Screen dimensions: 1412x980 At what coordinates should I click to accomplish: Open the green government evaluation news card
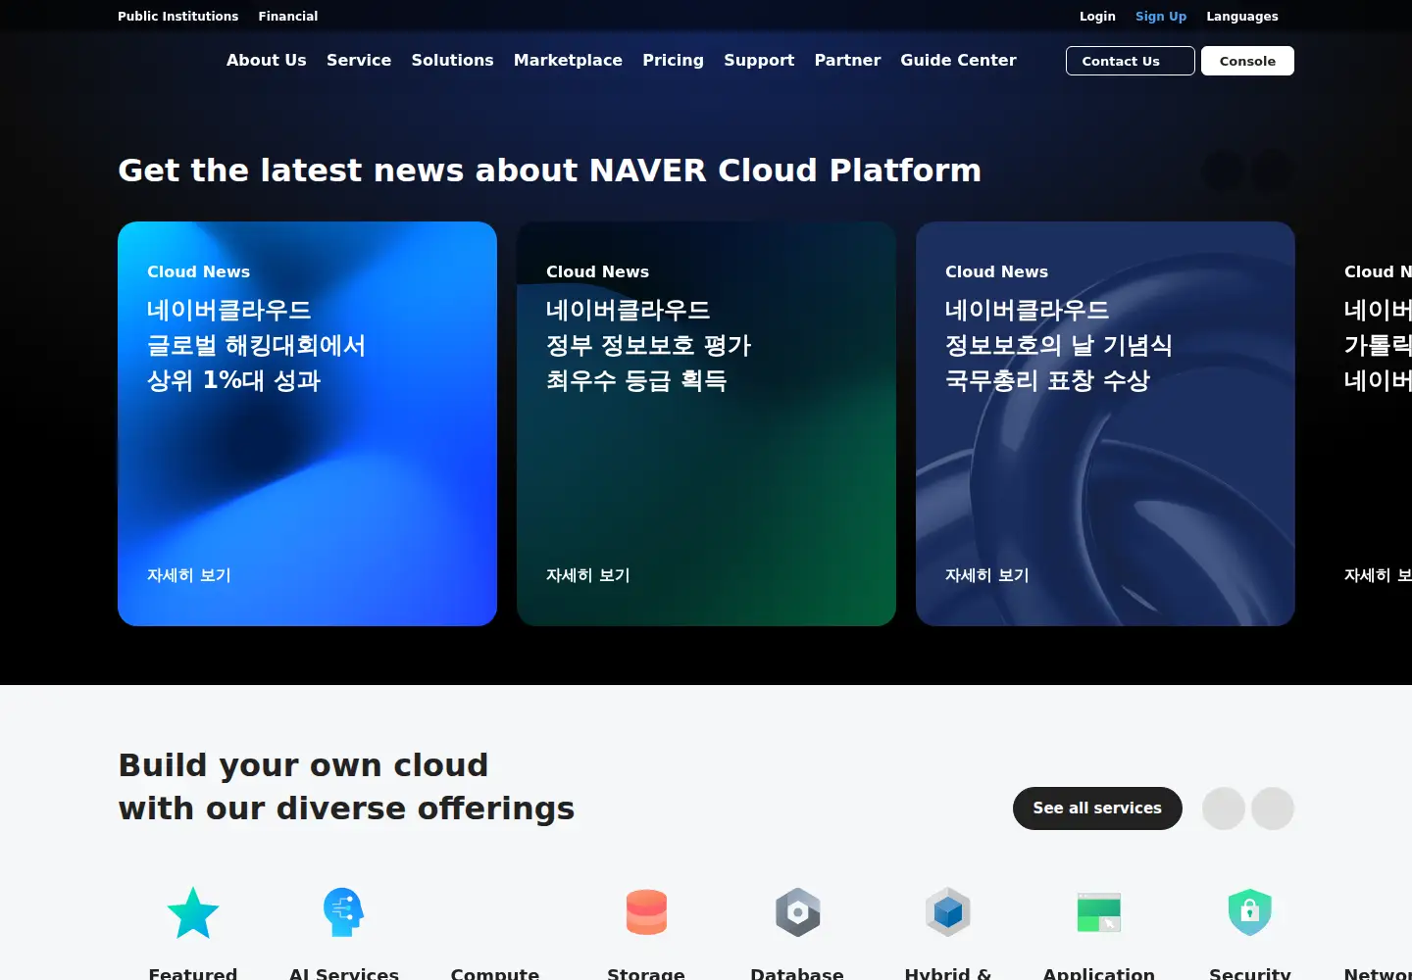[x=706, y=423]
